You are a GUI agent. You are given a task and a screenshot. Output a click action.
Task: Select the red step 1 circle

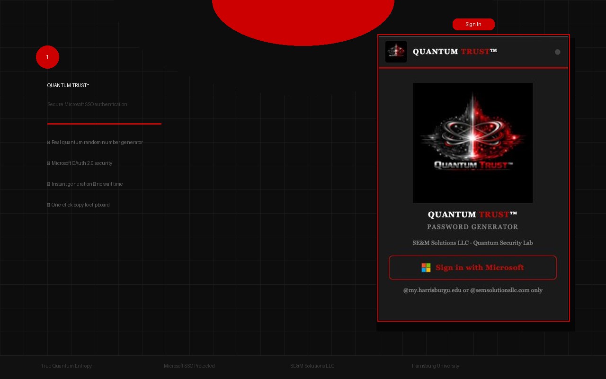[x=47, y=57]
